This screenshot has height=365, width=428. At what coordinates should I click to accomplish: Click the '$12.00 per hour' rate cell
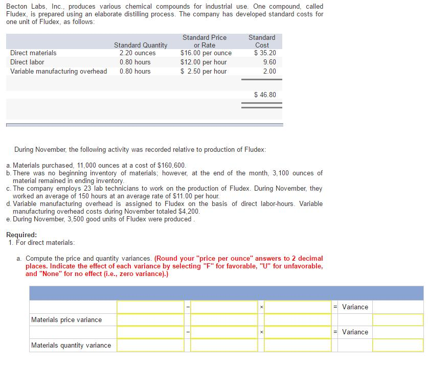pyautogui.click(x=204, y=62)
